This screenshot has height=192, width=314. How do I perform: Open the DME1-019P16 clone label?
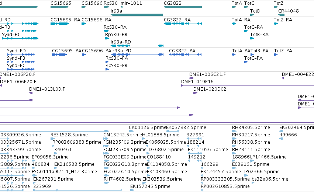click(197, 82)
